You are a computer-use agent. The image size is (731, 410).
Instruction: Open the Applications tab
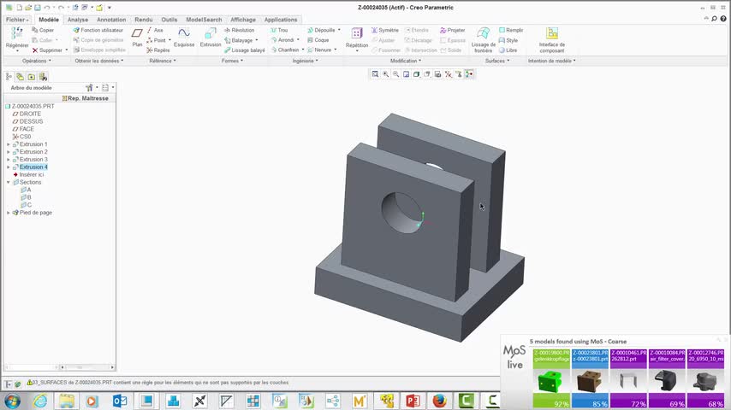click(281, 20)
